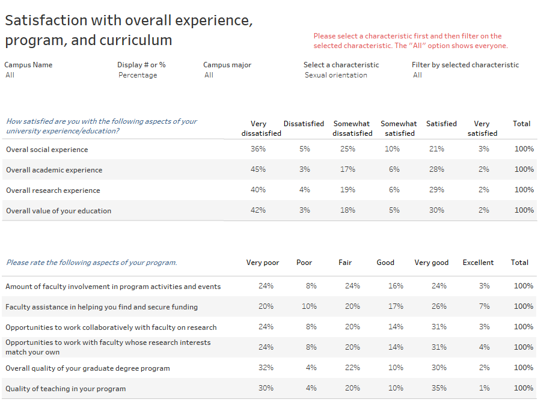Select Overall value of your education row
Image resolution: width=541 pixels, height=417 pixels.
58,211
